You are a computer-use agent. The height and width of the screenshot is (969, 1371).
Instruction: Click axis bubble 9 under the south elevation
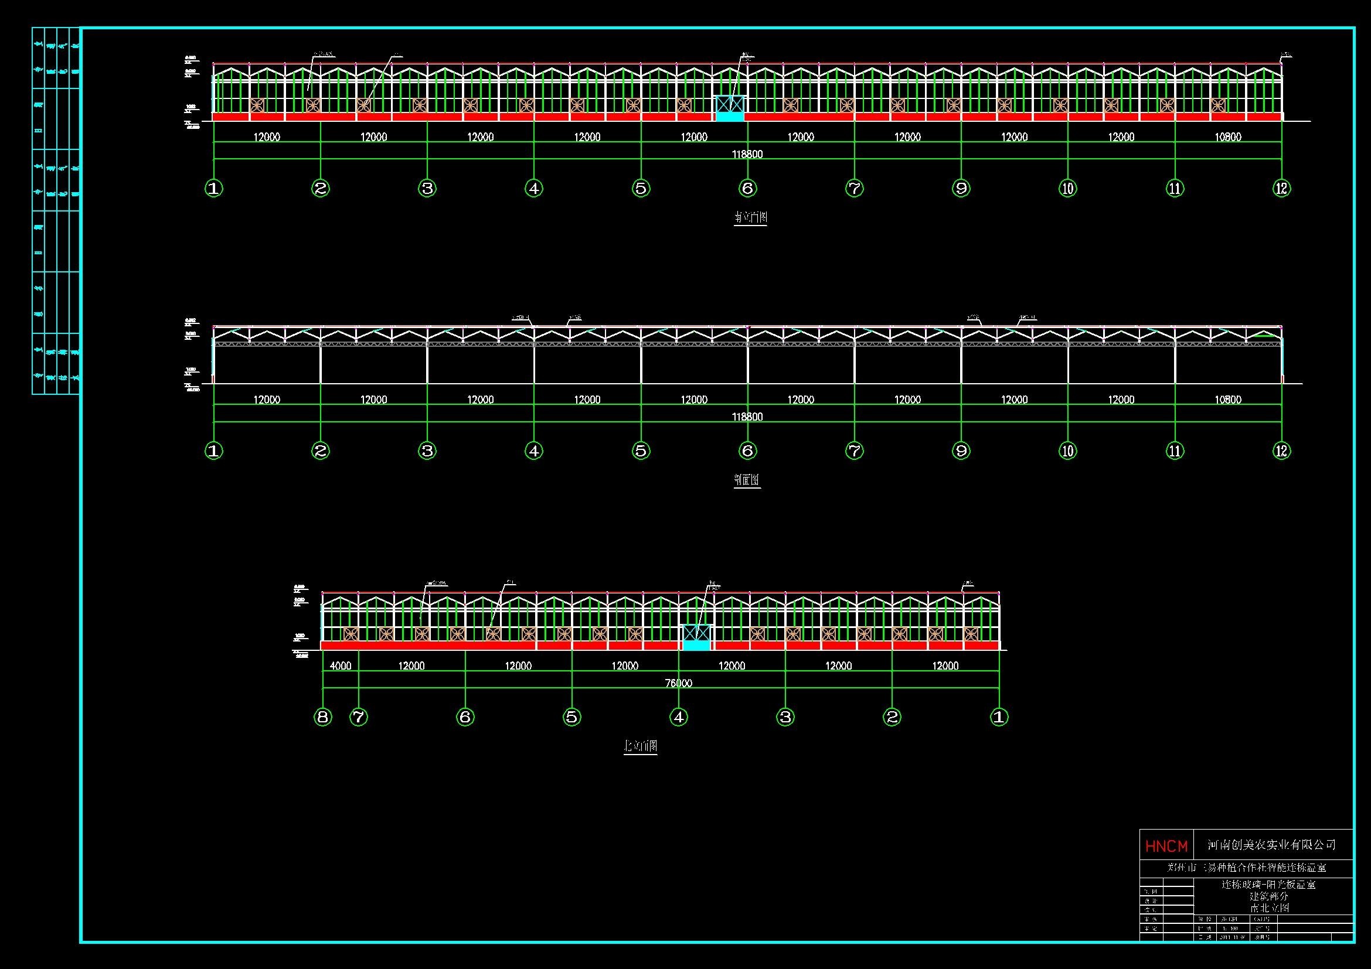point(961,189)
